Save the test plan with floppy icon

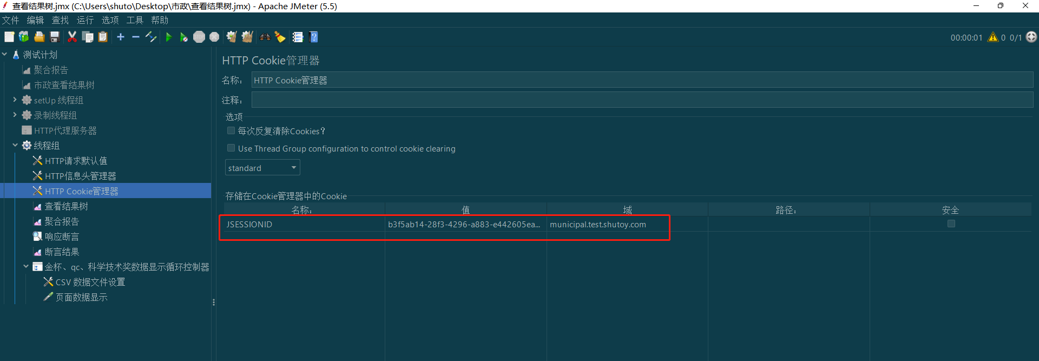coord(55,37)
